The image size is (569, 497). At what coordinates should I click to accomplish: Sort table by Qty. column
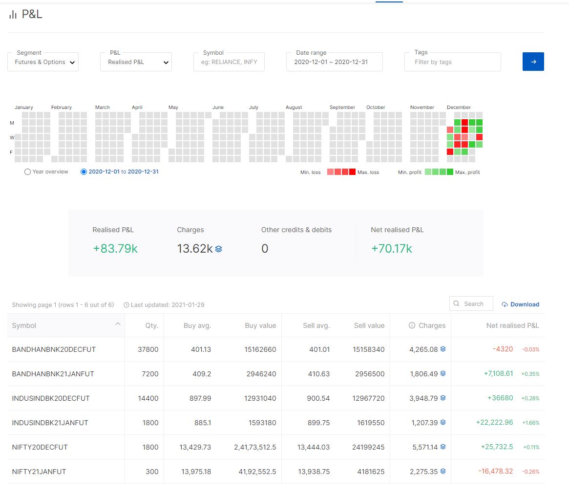coord(152,325)
